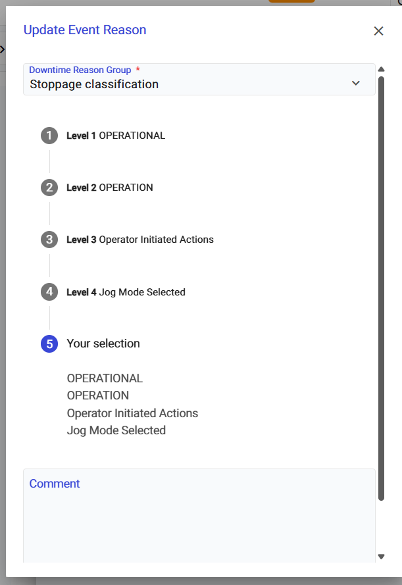
Task: Click the blue step 5 circle
Action: tap(49, 343)
